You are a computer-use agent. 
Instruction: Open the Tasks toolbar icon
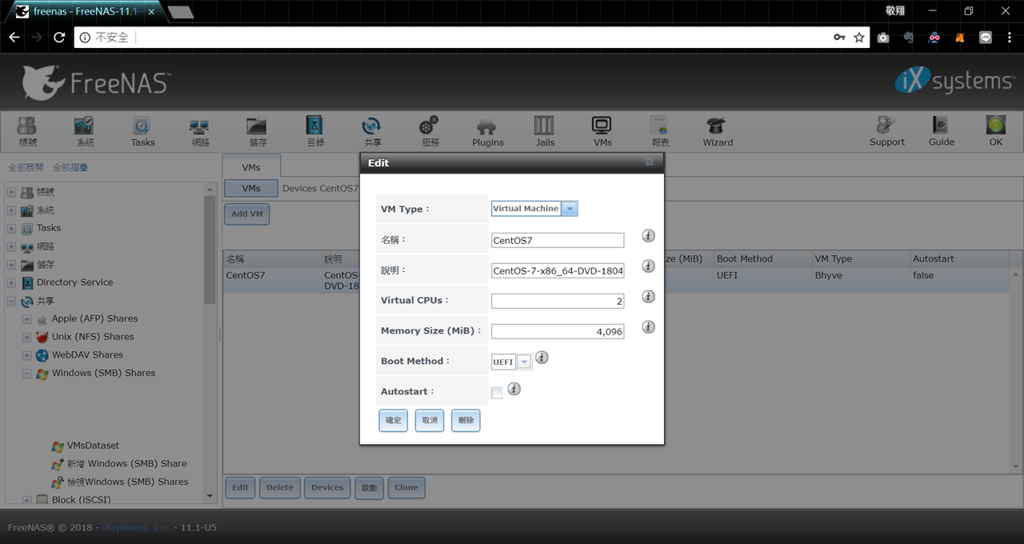[142, 131]
